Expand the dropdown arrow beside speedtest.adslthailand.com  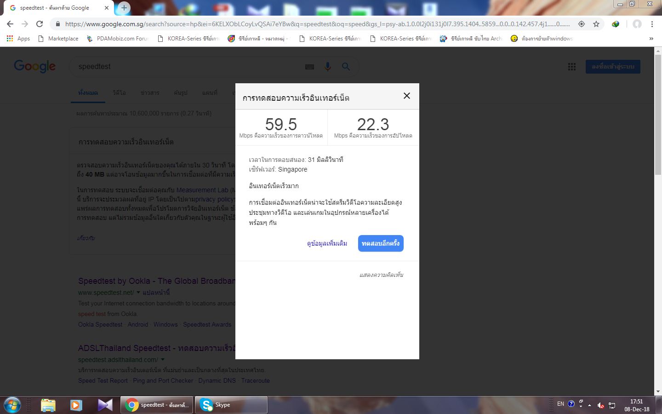tap(162, 360)
